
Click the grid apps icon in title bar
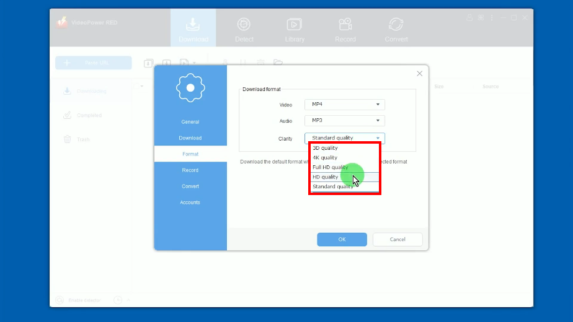[481, 17]
